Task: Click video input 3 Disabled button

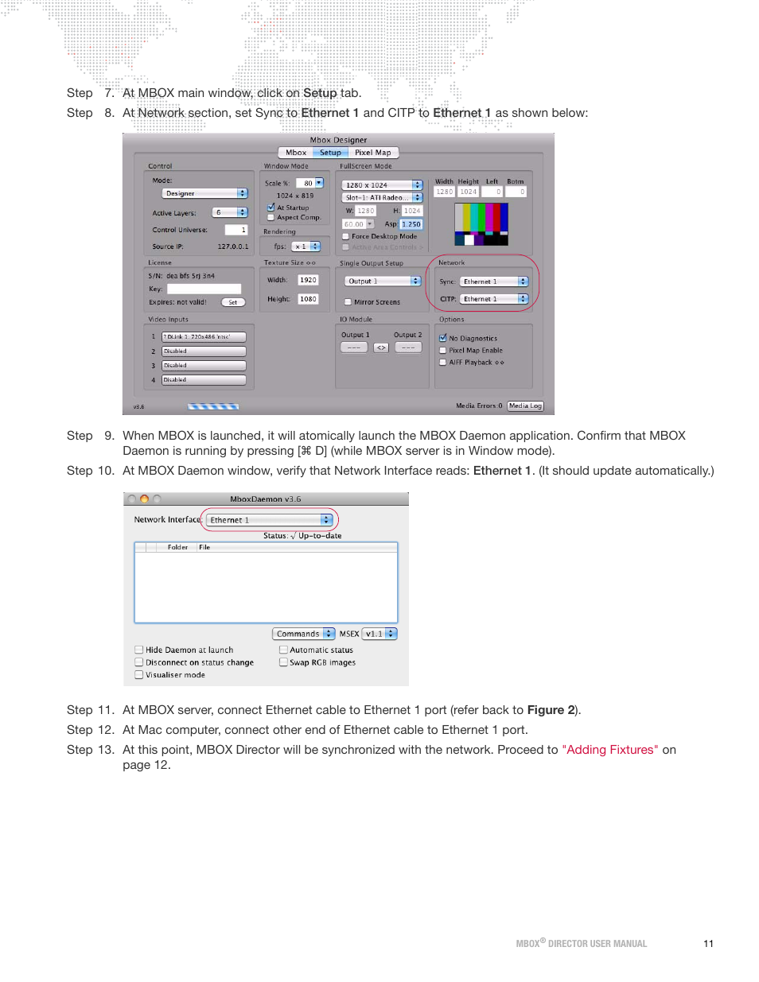Action: pyautogui.click(x=204, y=366)
